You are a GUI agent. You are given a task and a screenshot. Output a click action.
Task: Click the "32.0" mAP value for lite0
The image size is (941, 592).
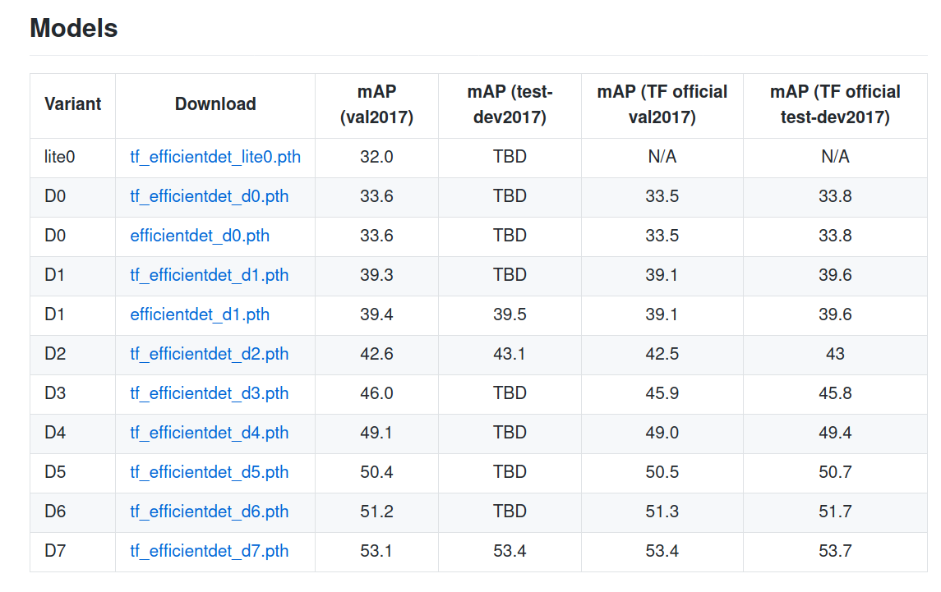377,157
